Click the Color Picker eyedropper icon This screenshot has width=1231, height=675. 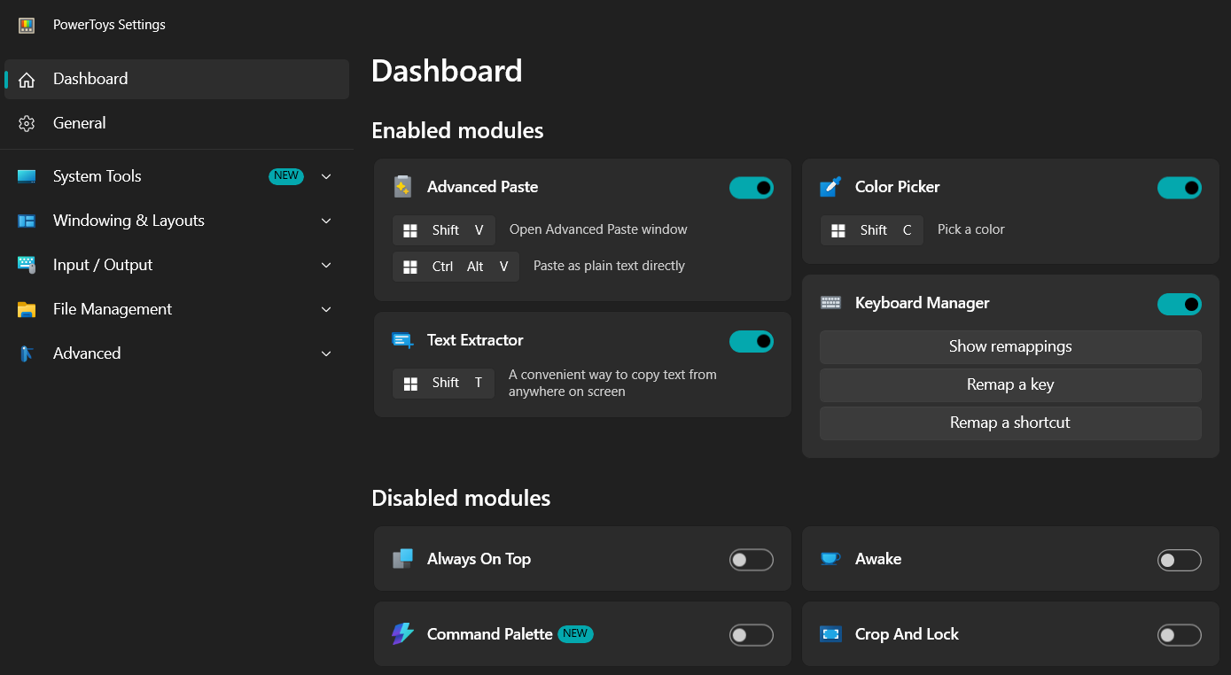click(830, 187)
